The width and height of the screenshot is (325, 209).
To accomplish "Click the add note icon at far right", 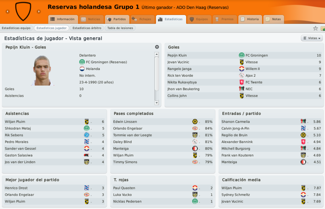I will click(x=323, y=28).
